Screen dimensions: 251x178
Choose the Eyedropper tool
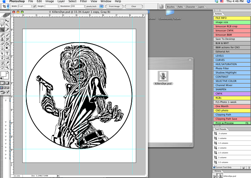7,63
